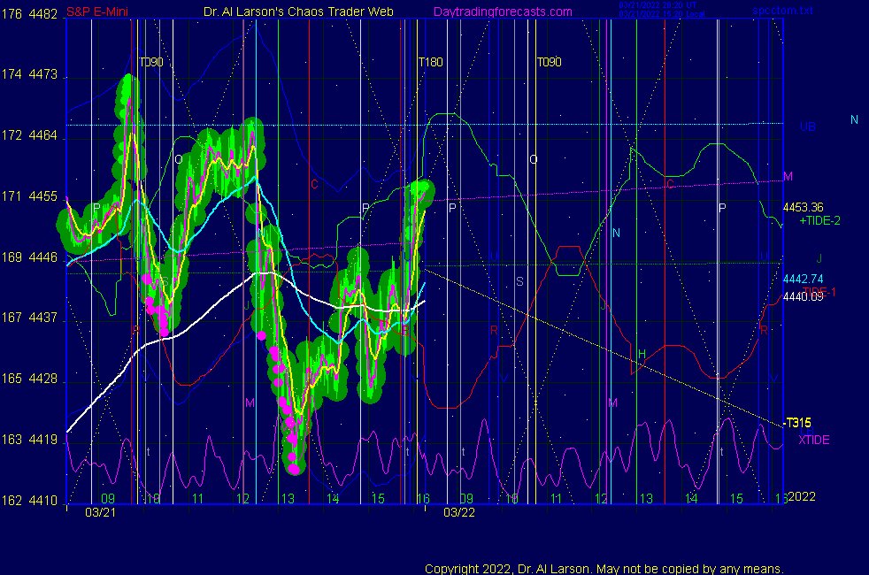The width and height of the screenshot is (869, 575).
Task: Click the red "S&P E-Mini" chart title
Action: pyautogui.click(x=97, y=11)
